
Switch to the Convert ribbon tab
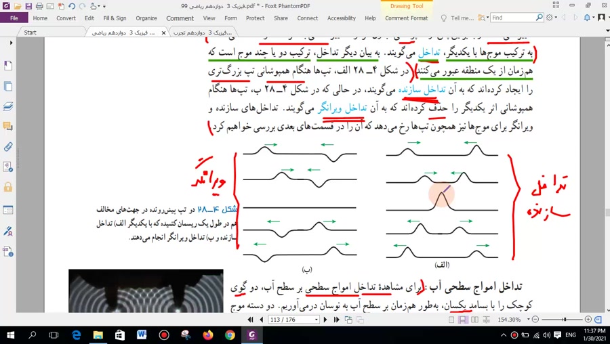pos(66,18)
